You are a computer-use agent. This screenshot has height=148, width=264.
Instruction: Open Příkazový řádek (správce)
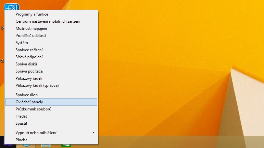37,85
